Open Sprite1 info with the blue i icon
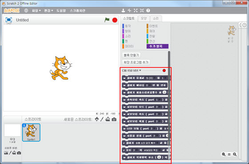This screenshot has height=164, width=249. 24,125
